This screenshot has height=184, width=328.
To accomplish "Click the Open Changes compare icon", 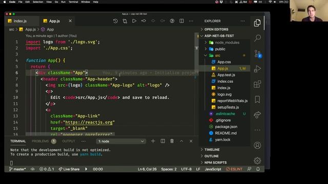I will [125, 21].
